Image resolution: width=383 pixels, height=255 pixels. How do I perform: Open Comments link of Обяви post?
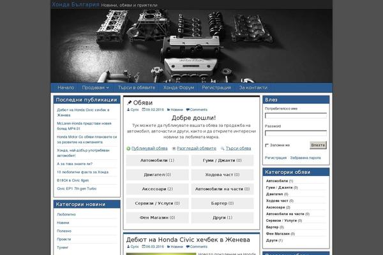[199, 110]
